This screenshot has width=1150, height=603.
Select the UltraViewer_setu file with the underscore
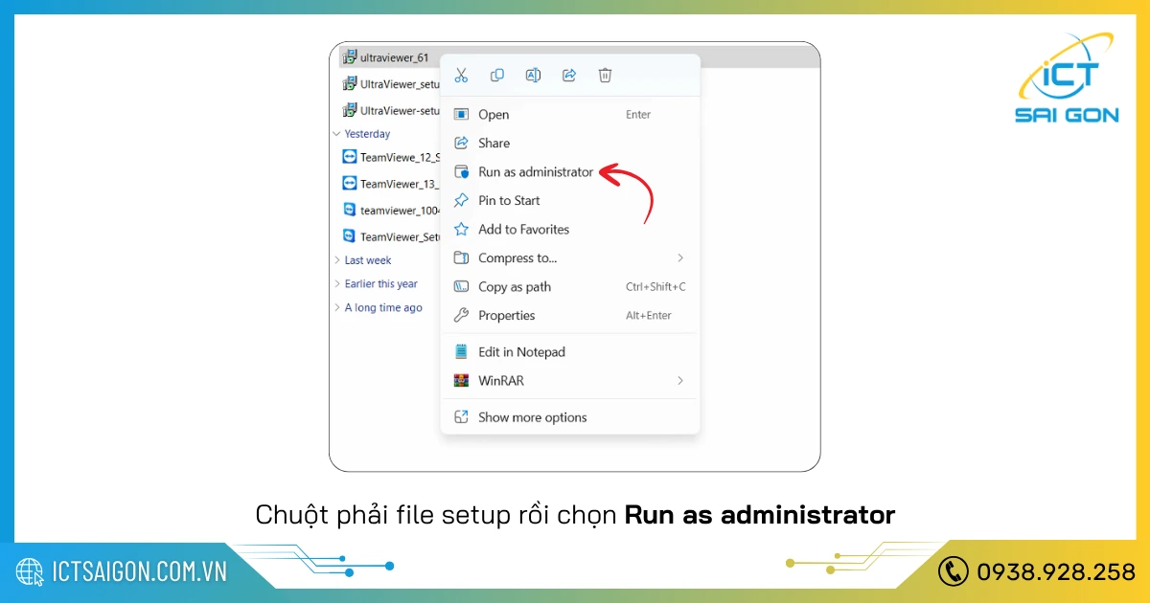pos(391,84)
